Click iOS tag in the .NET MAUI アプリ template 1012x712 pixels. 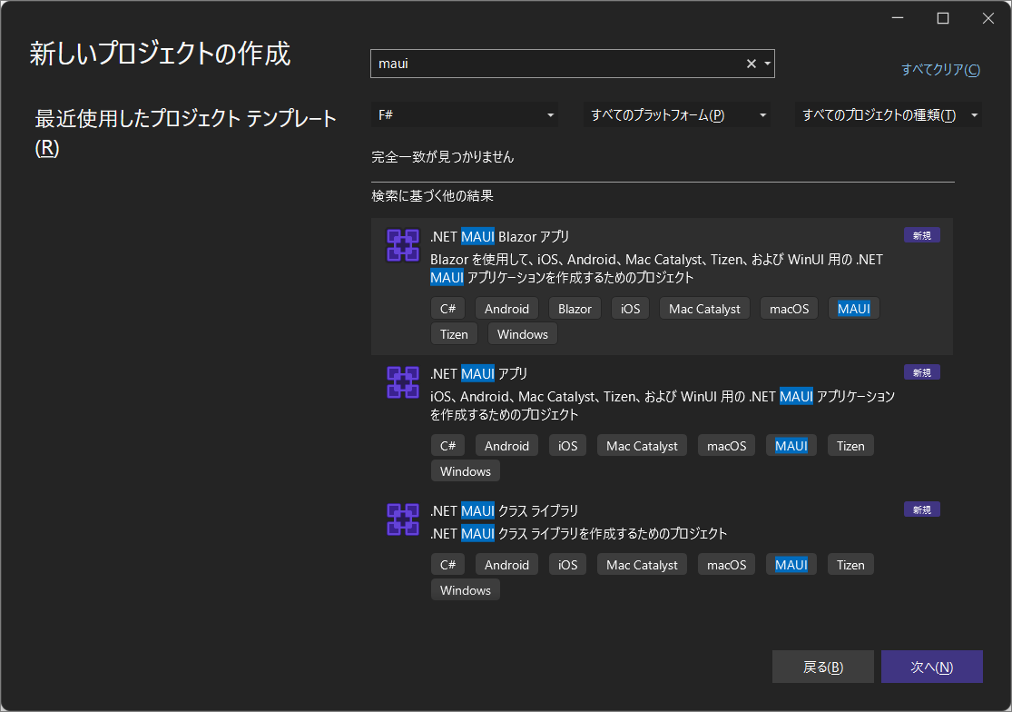[568, 445]
